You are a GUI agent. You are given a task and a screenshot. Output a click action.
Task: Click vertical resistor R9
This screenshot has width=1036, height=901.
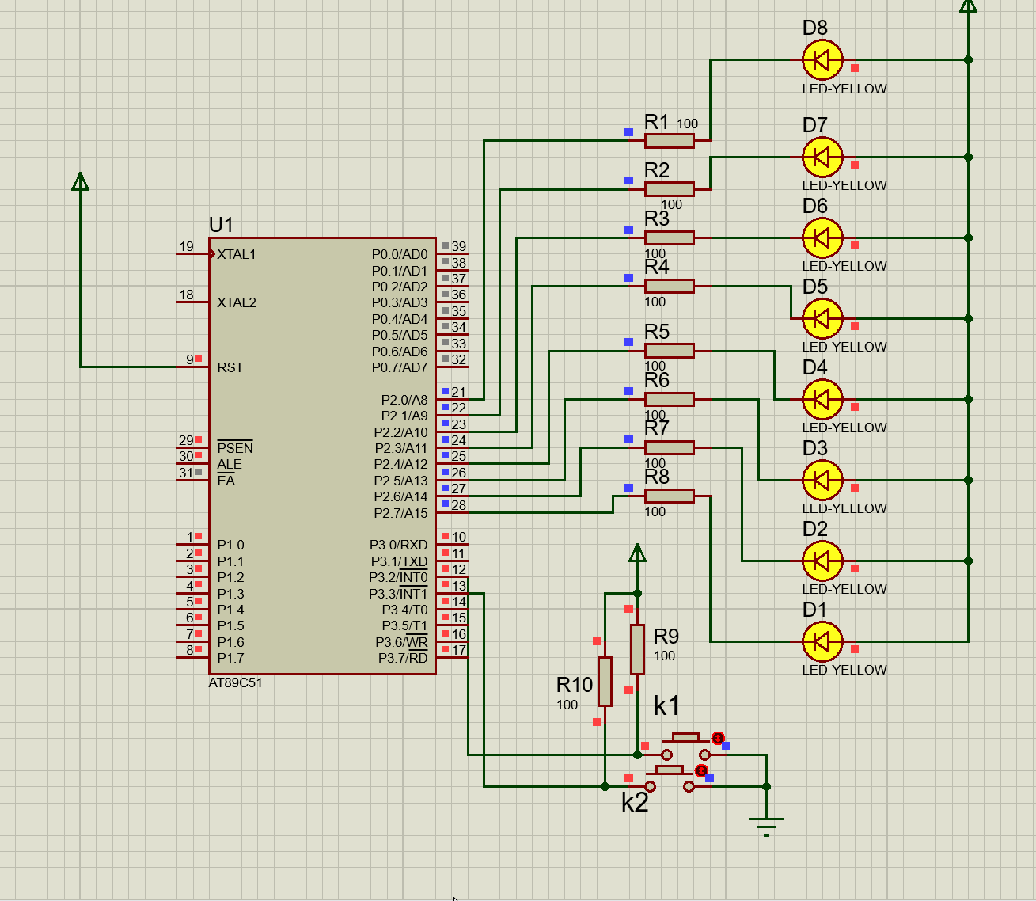click(637, 649)
